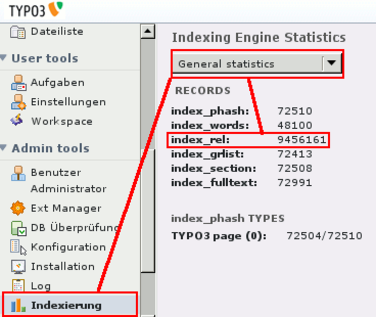Screen dimensions: 376x317
Task: Click the RECORDS section heading
Action: point(203,91)
